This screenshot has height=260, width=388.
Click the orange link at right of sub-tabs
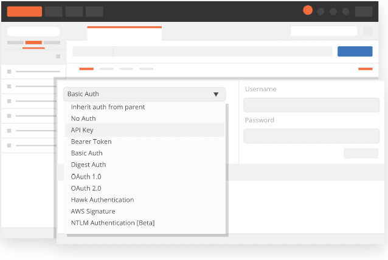click(x=365, y=69)
